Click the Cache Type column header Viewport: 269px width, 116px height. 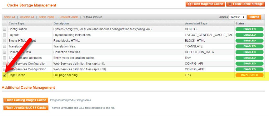coord(16,23)
